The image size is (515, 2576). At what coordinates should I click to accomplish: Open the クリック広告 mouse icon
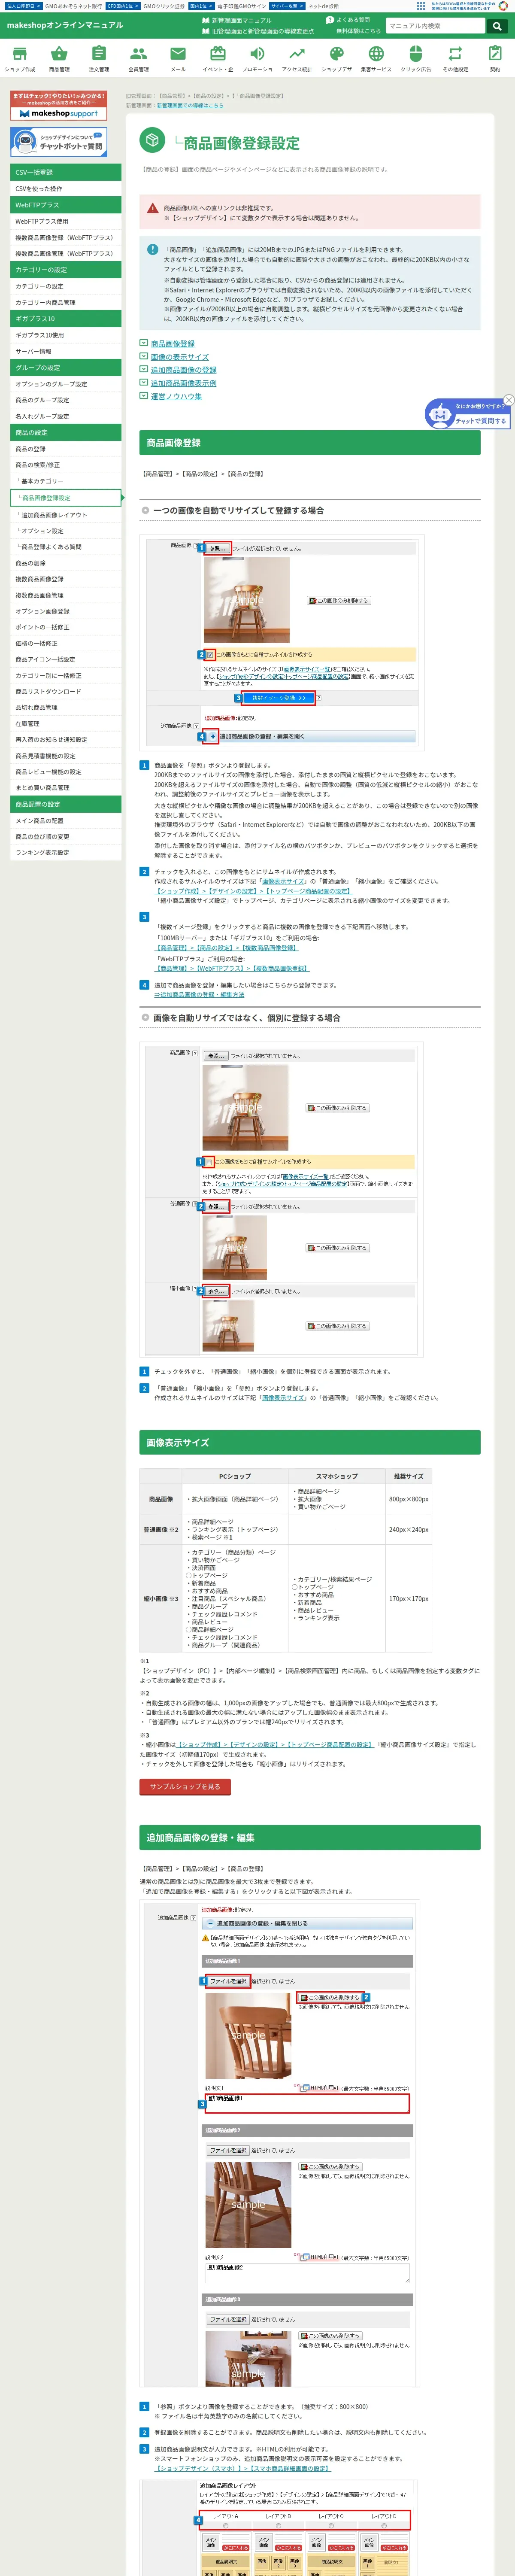[415, 54]
